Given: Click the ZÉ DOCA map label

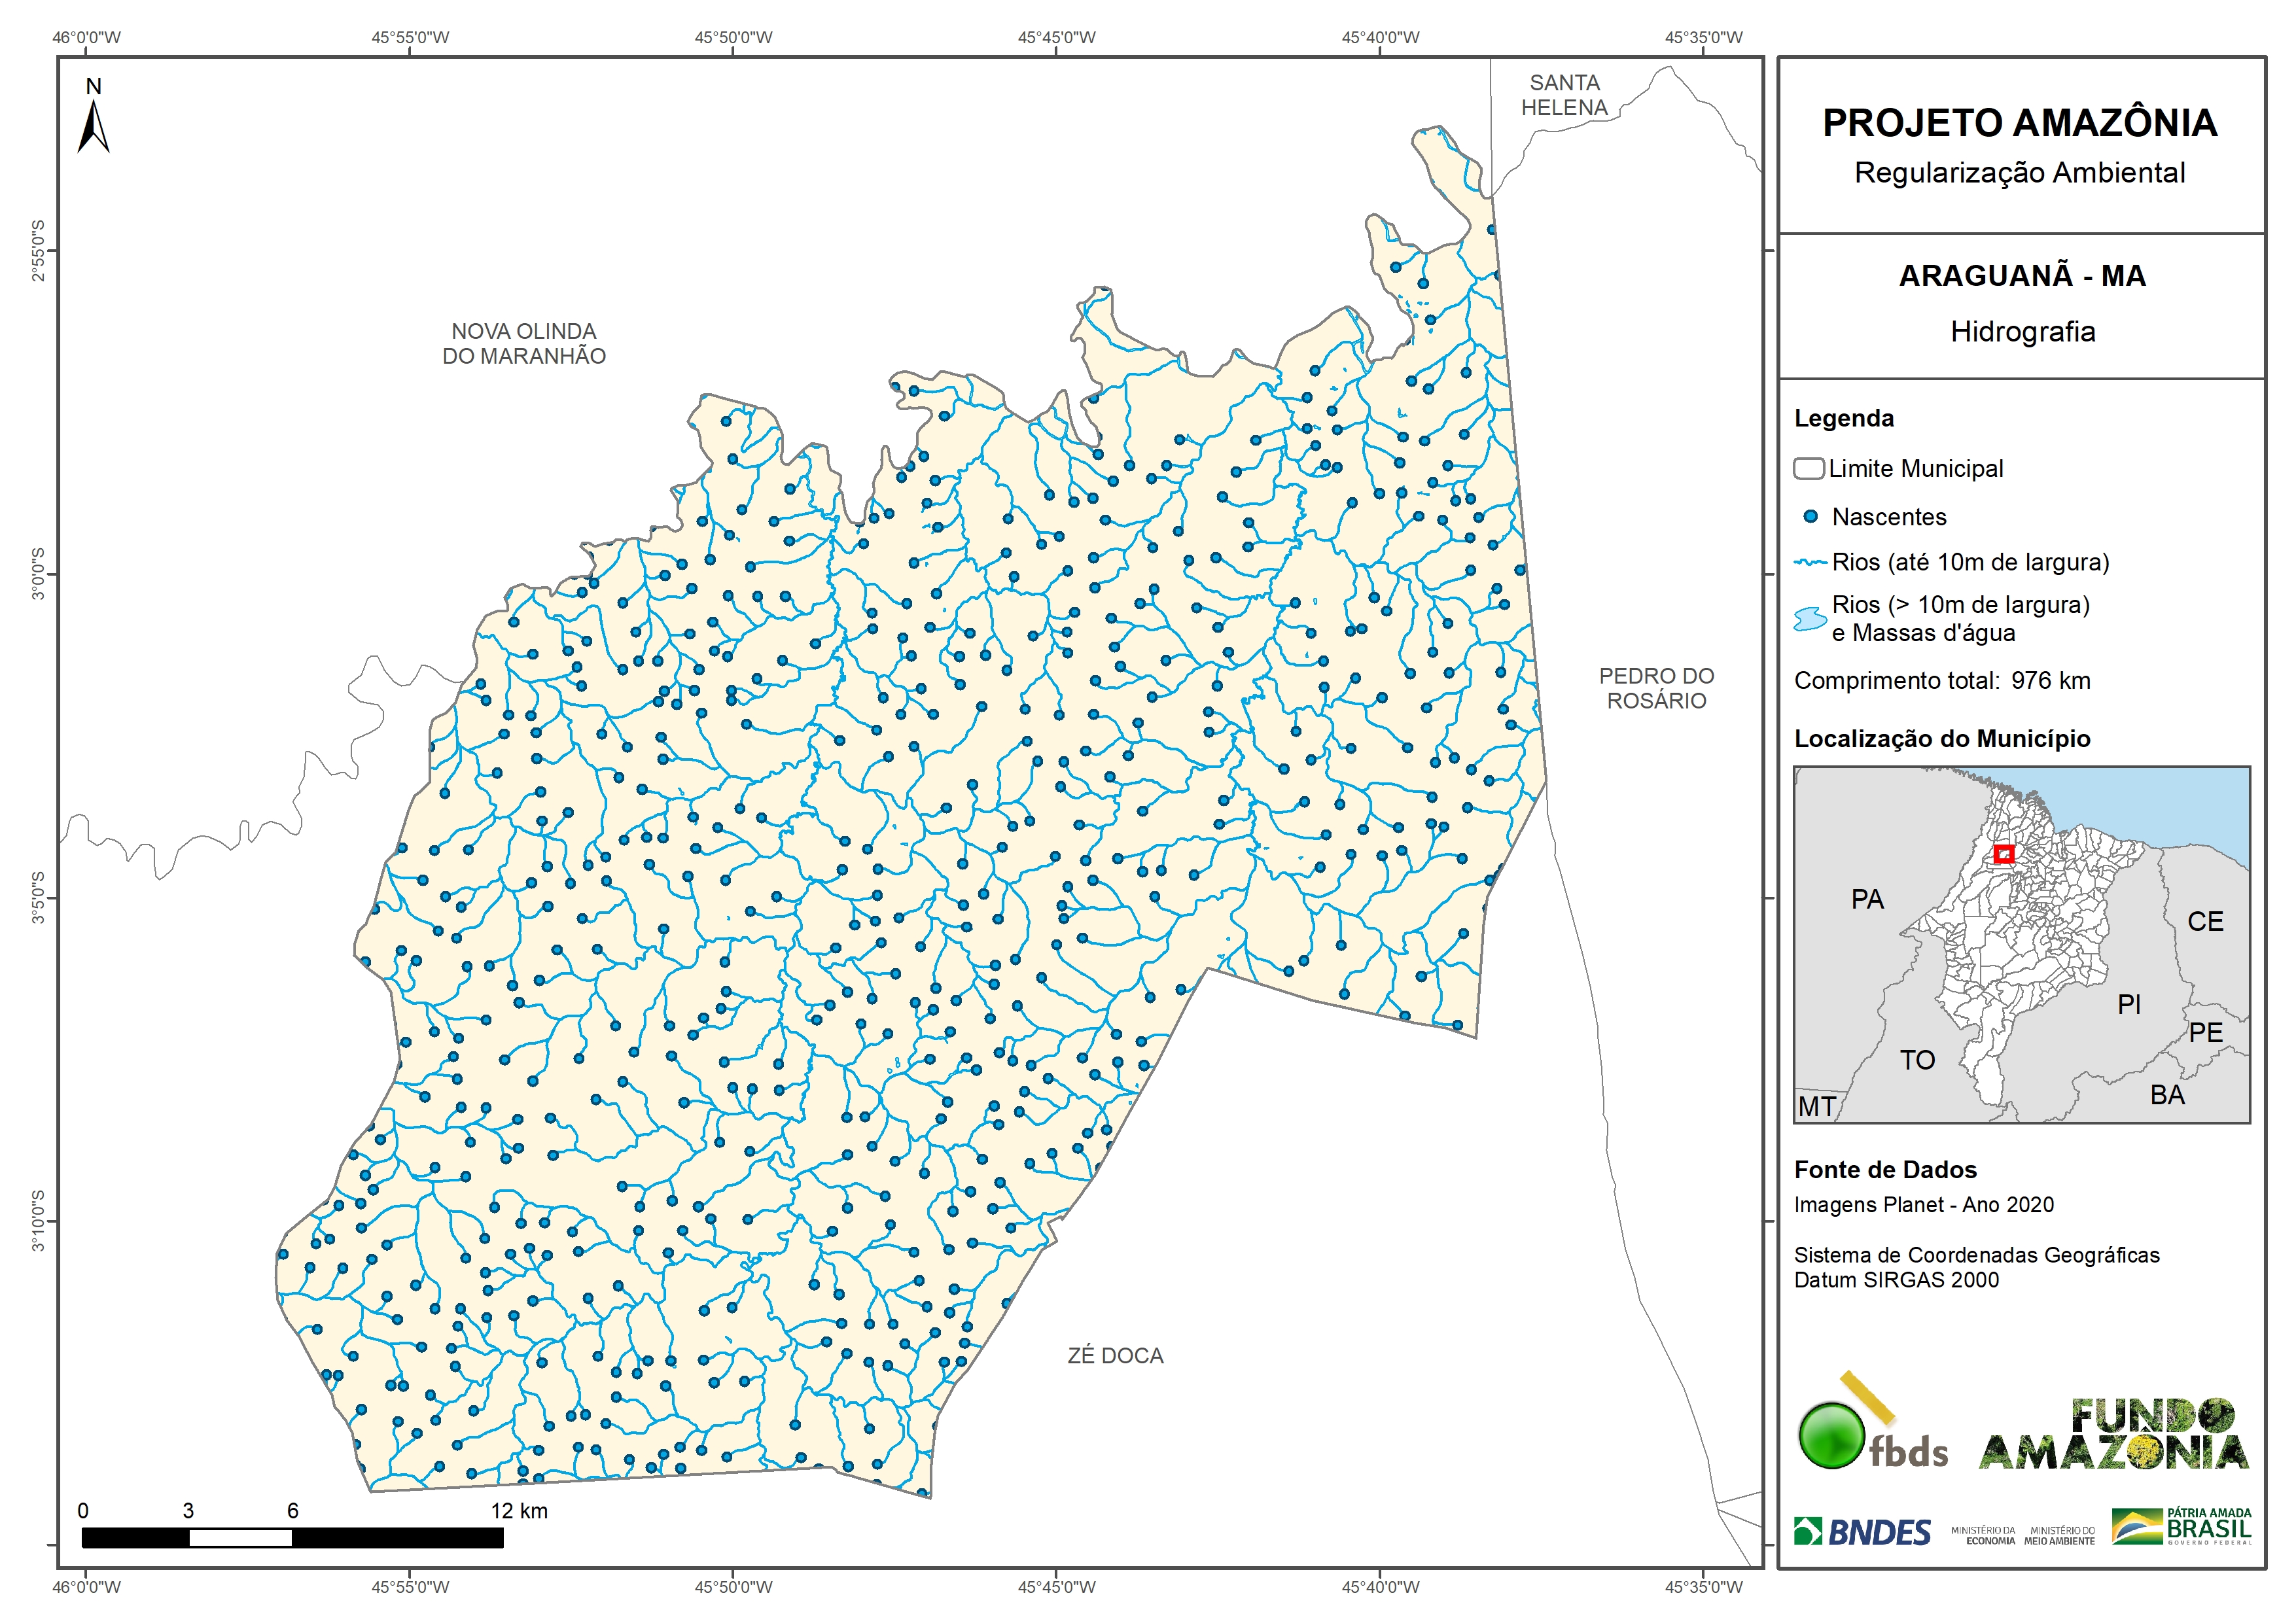Looking at the screenshot, I should click(1115, 1356).
